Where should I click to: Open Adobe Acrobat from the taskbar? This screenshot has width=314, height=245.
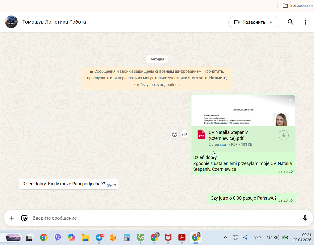click(x=182, y=237)
